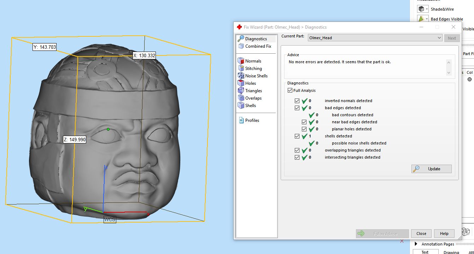Select the Noise Shells section

coord(256,76)
